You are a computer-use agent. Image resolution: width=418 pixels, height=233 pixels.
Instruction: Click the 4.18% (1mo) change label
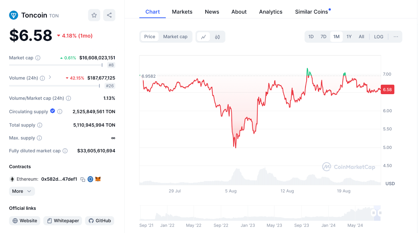[75, 36]
